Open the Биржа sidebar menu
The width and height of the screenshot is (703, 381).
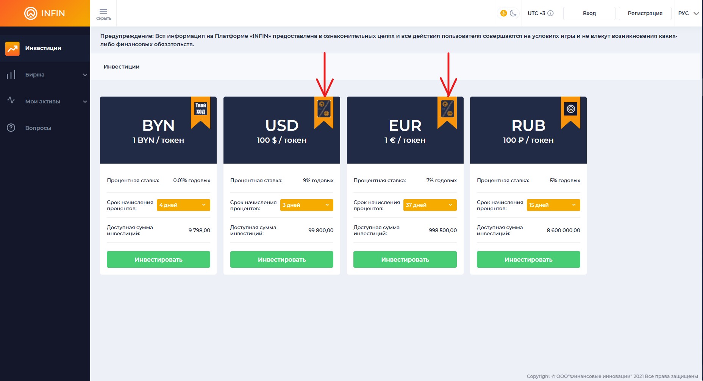(x=45, y=75)
